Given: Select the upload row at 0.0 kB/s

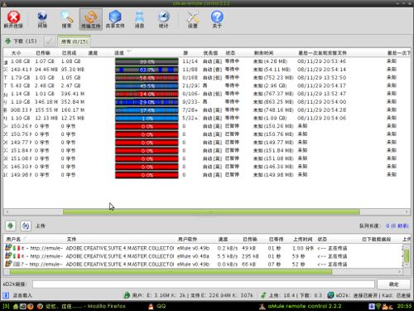Looking at the screenshot, I should tap(203, 265).
